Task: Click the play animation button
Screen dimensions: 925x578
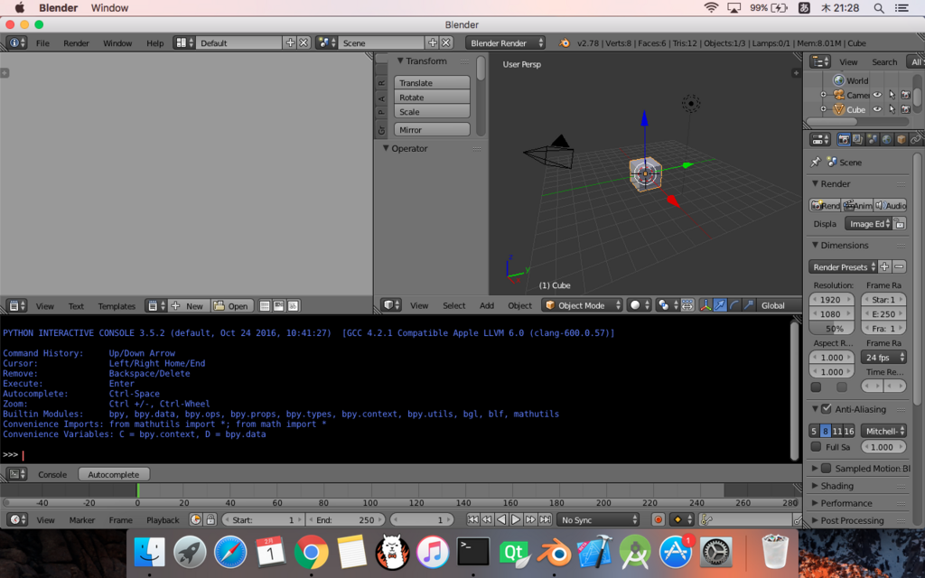Action: pyautogui.click(x=516, y=519)
